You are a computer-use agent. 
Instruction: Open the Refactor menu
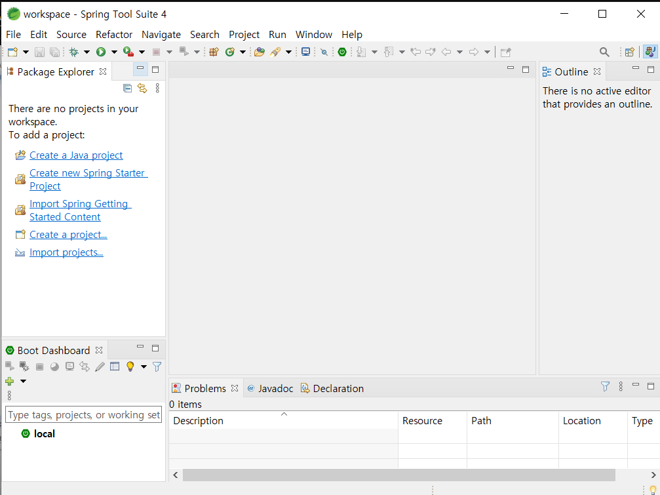pos(114,35)
